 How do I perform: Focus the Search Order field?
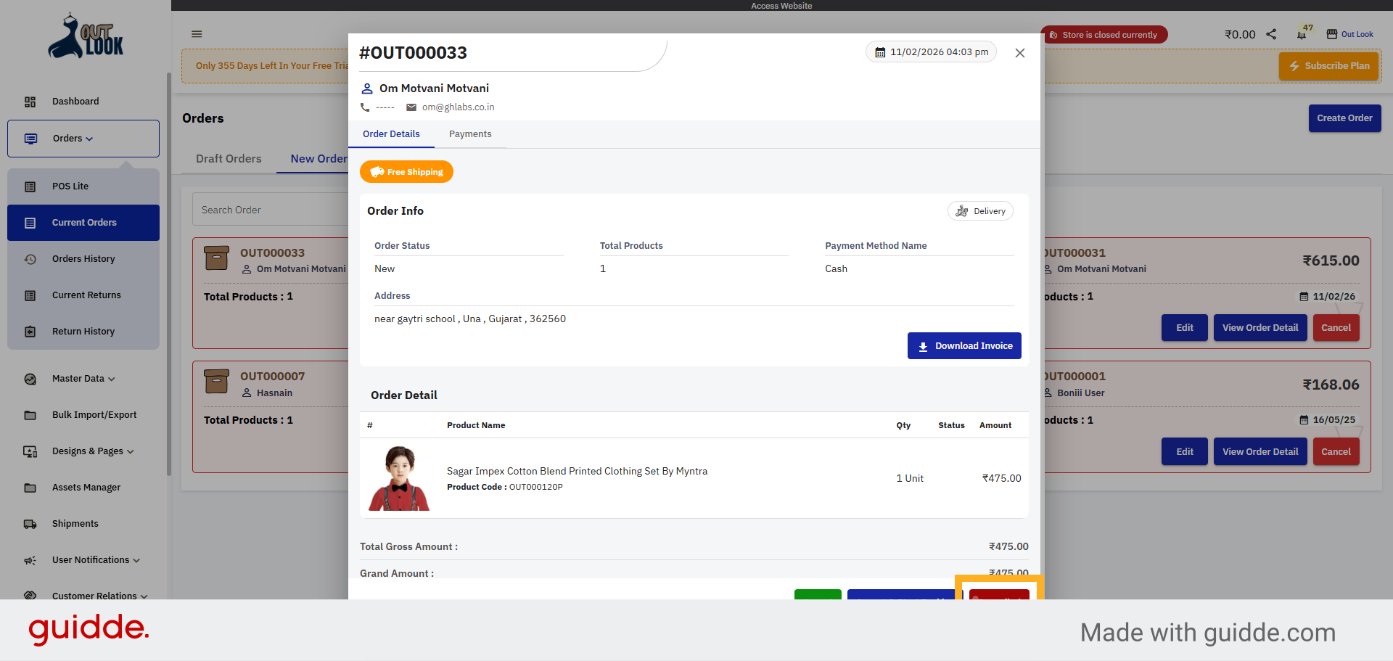[270, 210]
